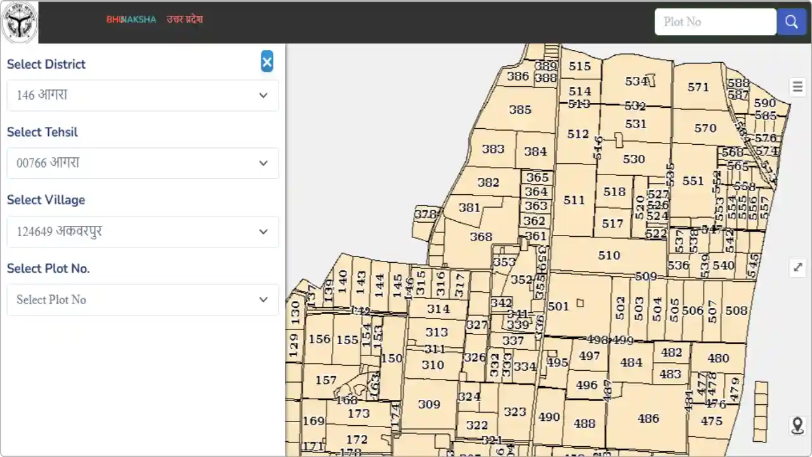
Task: Click the उत्तर प्रदेश header text
Action: coord(185,20)
